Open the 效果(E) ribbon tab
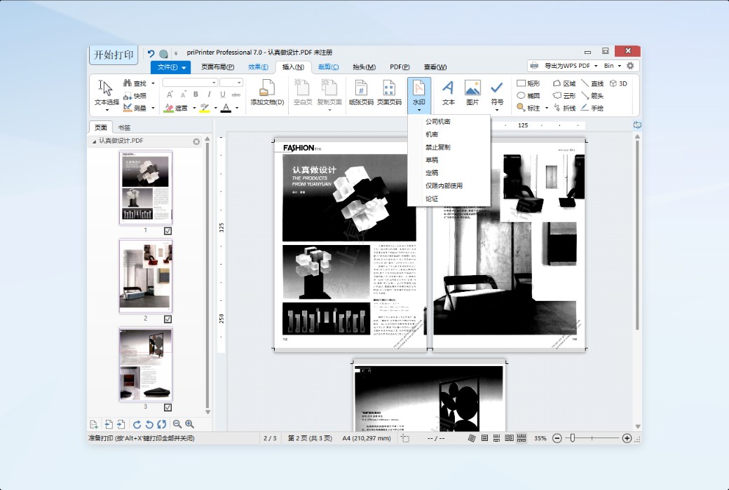Viewport: 729px width, 490px height. pyautogui.click(x=258, y=67)
